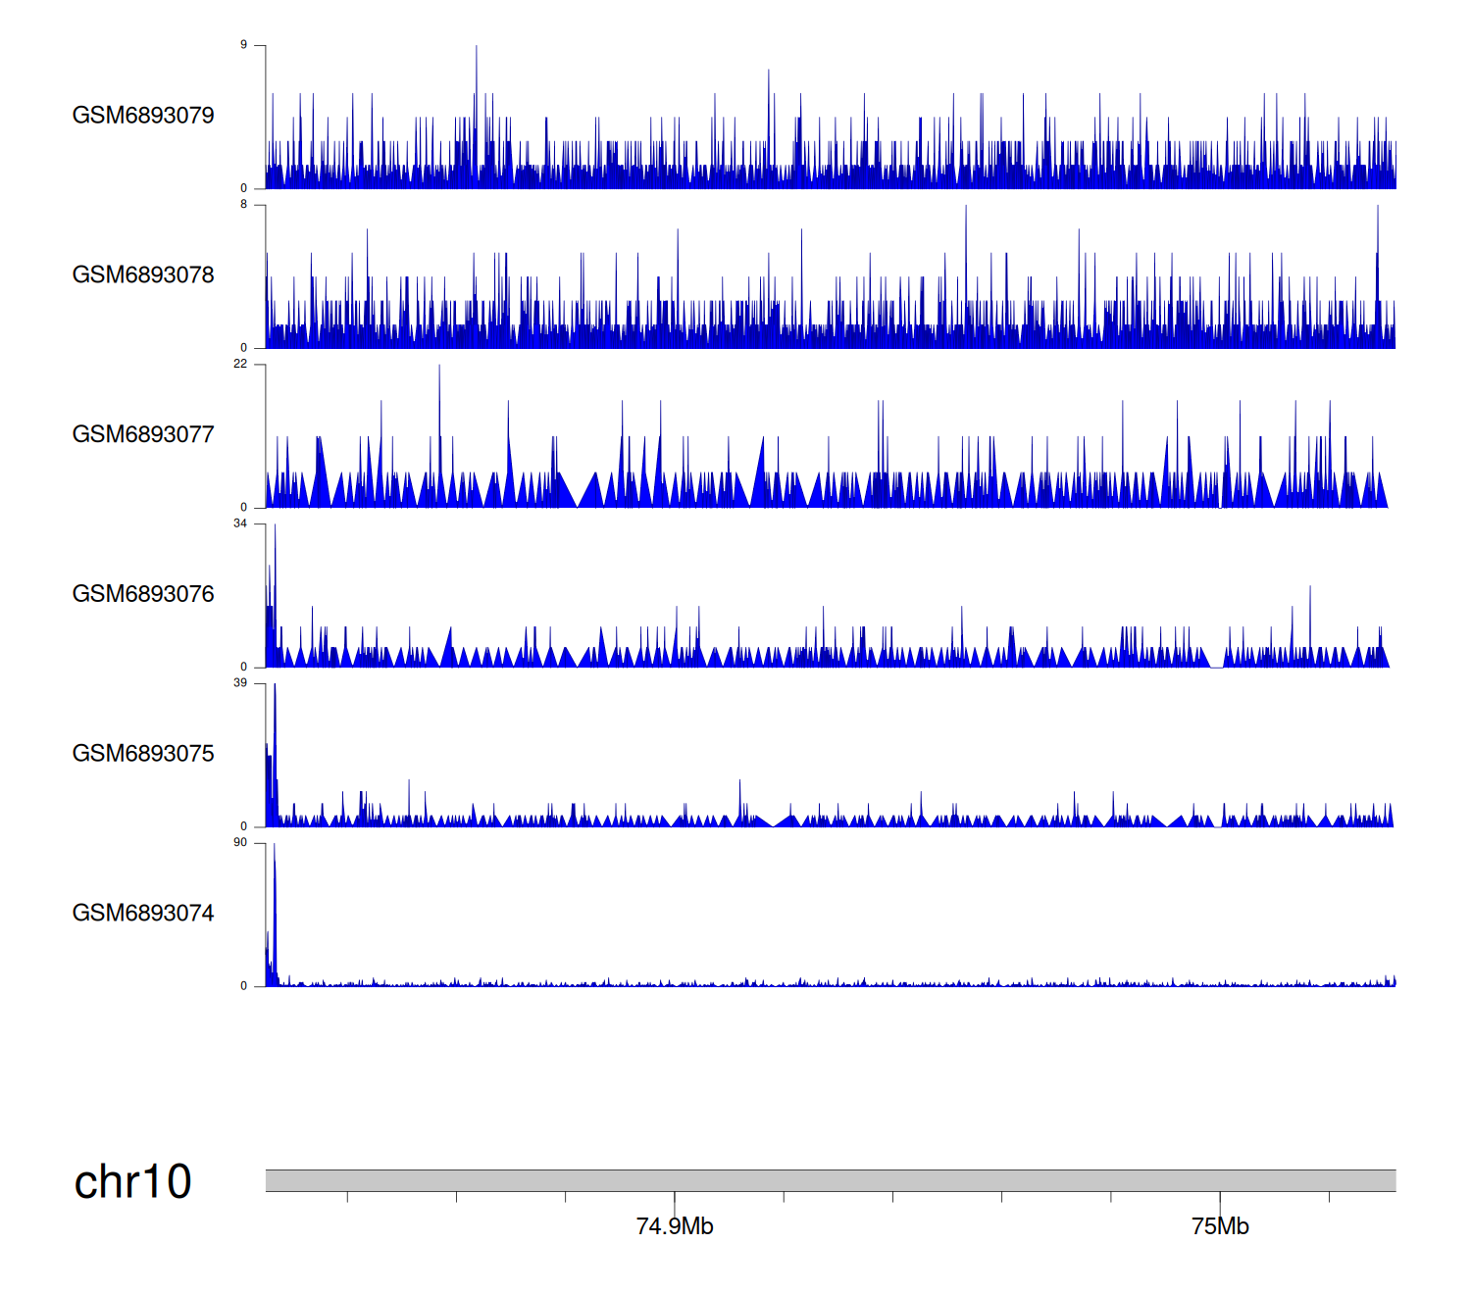The image size is (1471, 1294).
Task: Click the y-axis maximum 8 on GSM6893078
Action: coord(244,205)
